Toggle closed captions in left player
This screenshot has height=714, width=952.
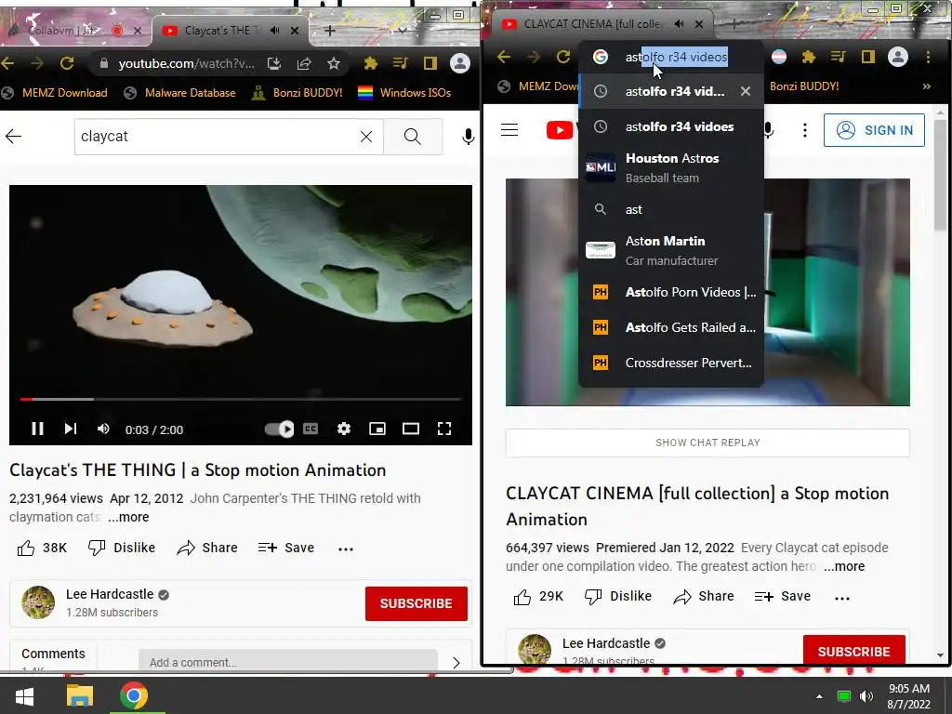click(311, 430)
